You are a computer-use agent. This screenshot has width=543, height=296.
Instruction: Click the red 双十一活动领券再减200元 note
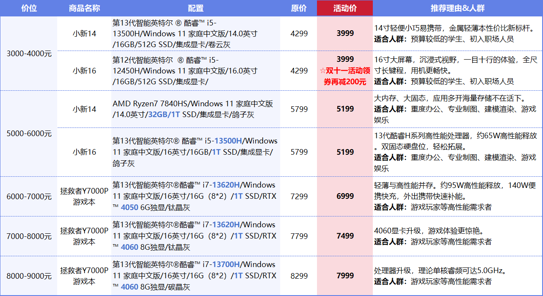(345, 76)
